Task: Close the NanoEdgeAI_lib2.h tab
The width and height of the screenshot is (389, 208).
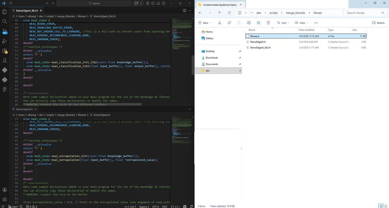Action: coord(41,10)
